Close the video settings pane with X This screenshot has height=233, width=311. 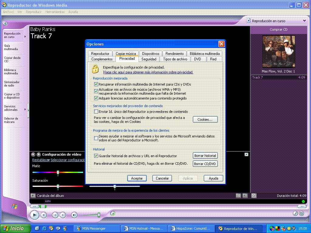coord(246,154)
